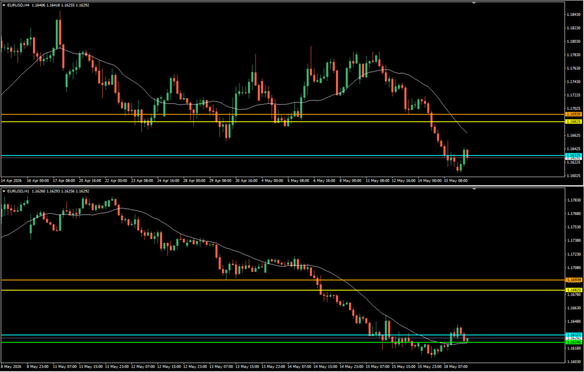Click 1.18430 on the H4 price scale
584x372 pixels.
[x=575, y=14]
